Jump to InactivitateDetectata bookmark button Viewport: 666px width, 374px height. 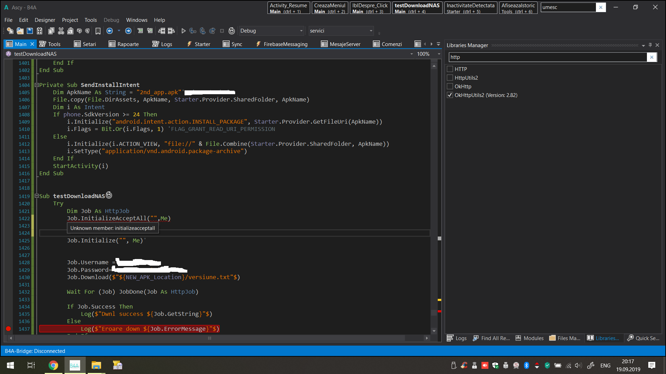pos(470,8)
